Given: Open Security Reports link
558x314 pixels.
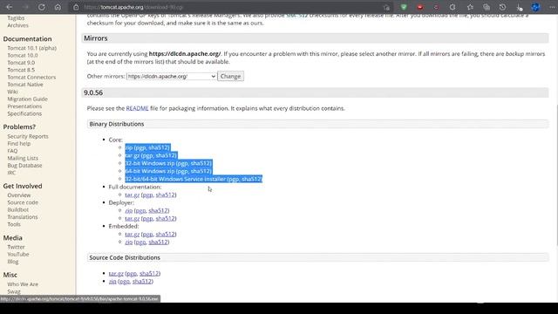Looking at the screenshot, I should pyautogui.click(x=28, y=136).
